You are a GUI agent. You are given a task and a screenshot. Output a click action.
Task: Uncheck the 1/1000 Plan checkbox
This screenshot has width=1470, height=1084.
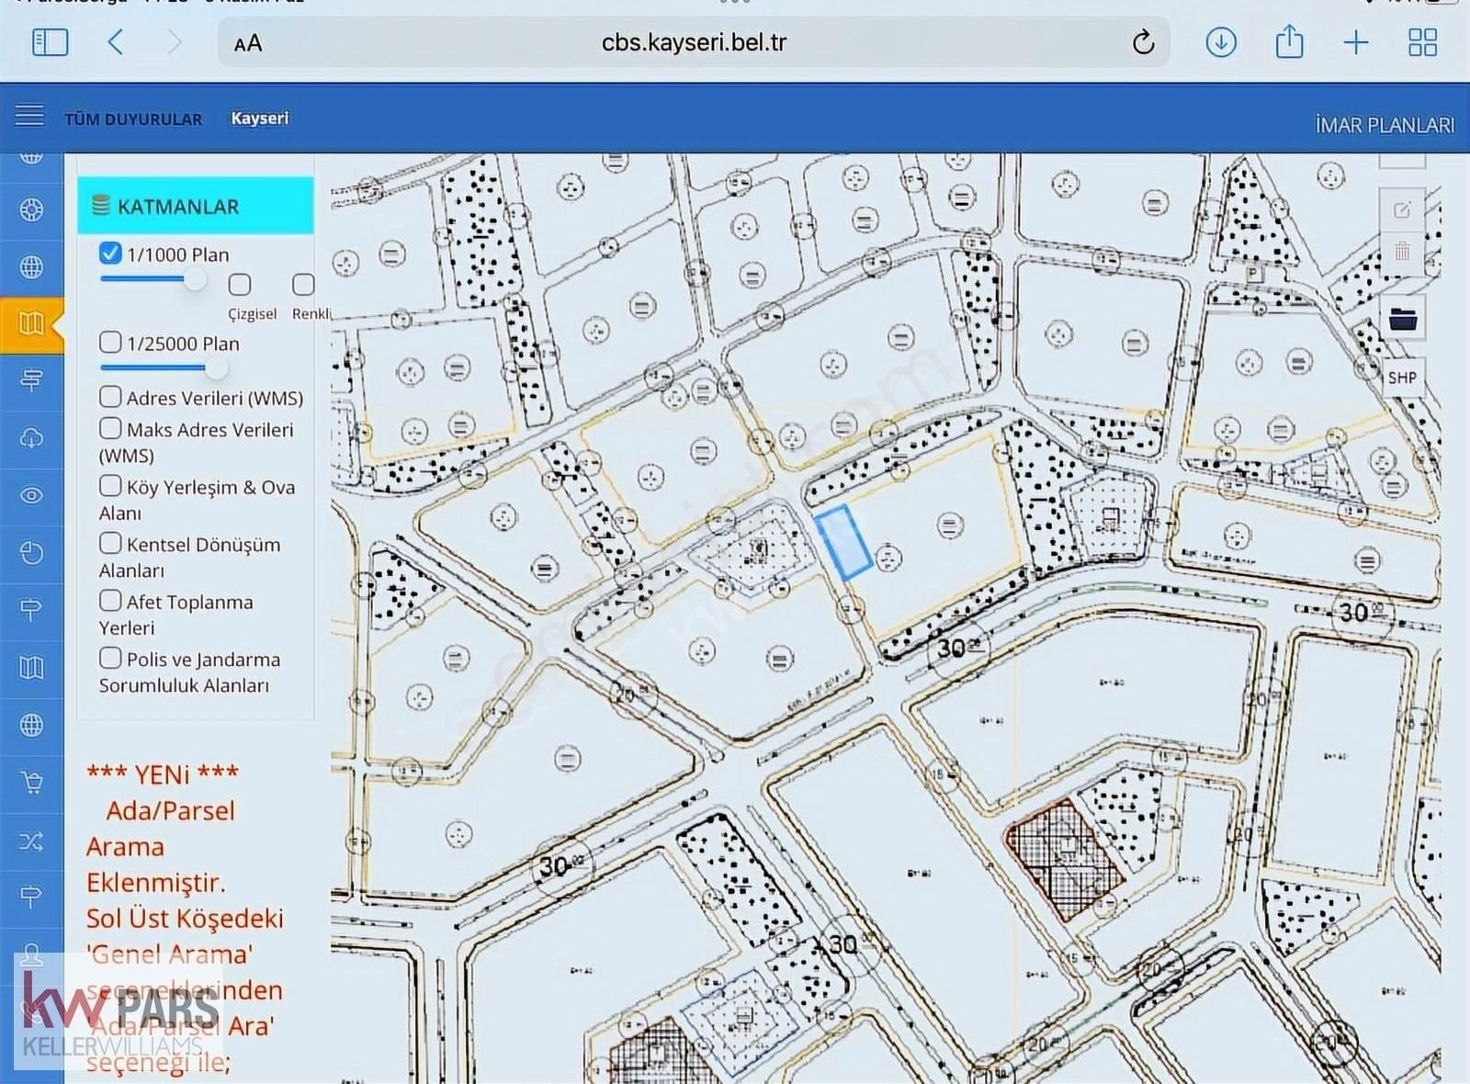(110, 253)
